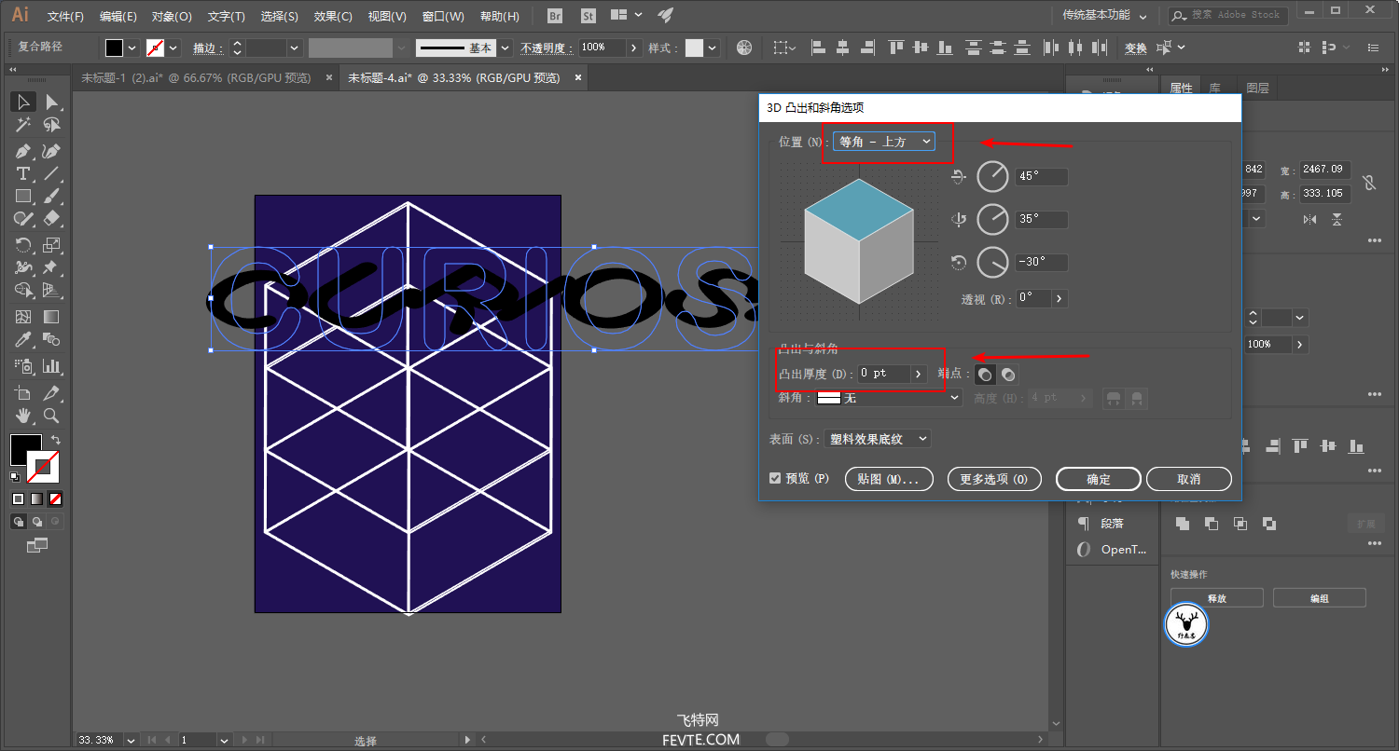Click the X-axis rotation dial
1399x751 pixels.
[993, 176]
